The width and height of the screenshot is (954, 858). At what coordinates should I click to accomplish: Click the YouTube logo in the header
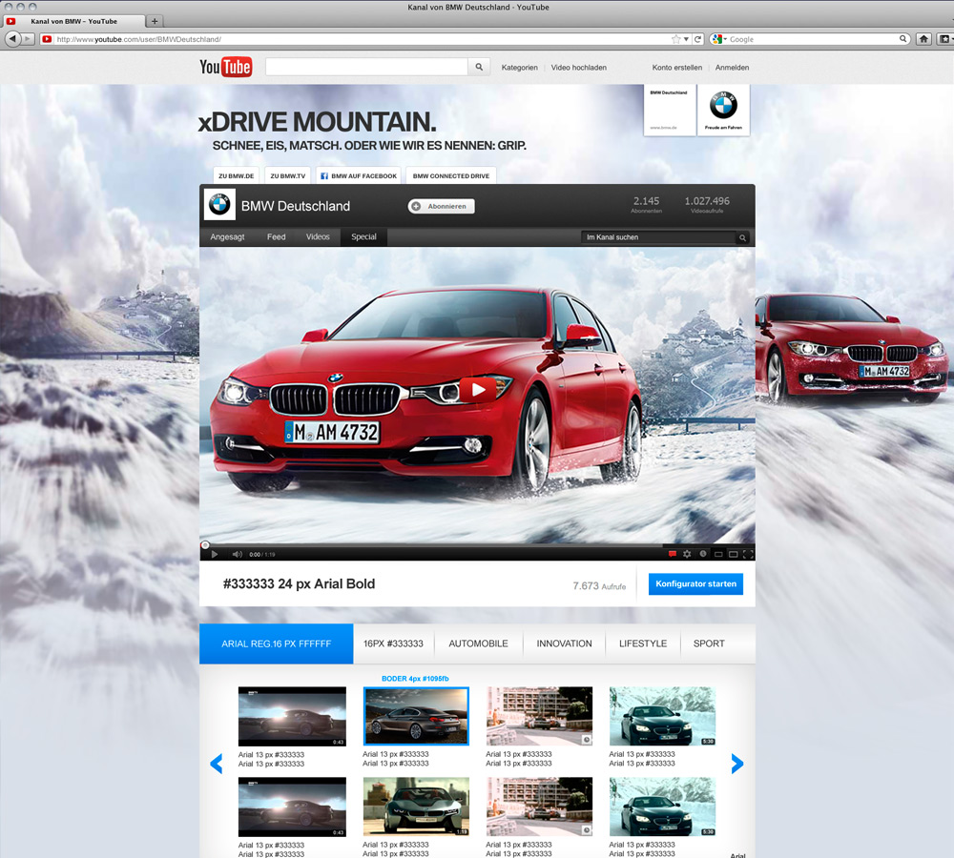click(225, 67)
